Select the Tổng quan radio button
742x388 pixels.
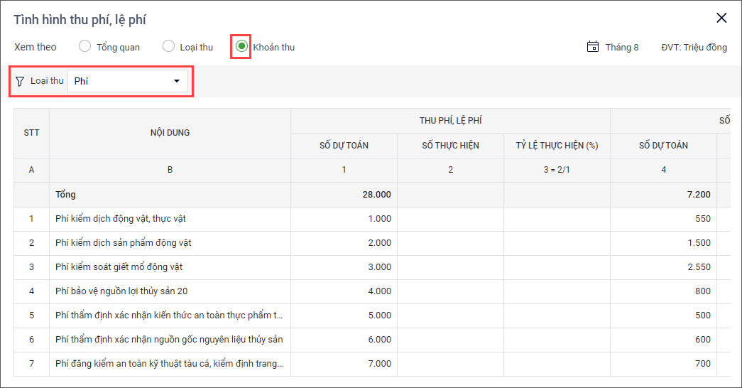(x=85, y=47)
